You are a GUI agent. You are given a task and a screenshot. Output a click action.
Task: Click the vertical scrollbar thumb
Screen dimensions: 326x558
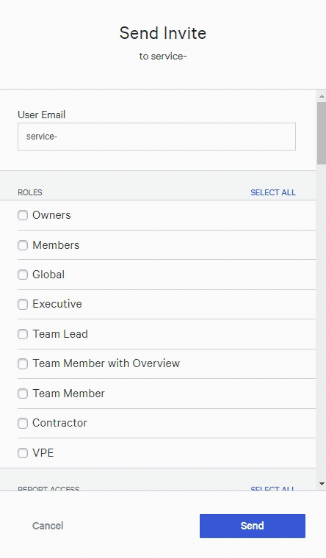pyautogui.click(x=322, y=133)
